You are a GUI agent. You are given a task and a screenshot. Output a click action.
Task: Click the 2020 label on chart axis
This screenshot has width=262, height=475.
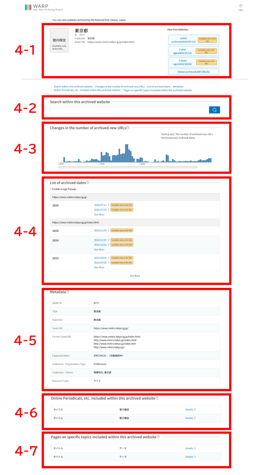(x=143, y=164)
